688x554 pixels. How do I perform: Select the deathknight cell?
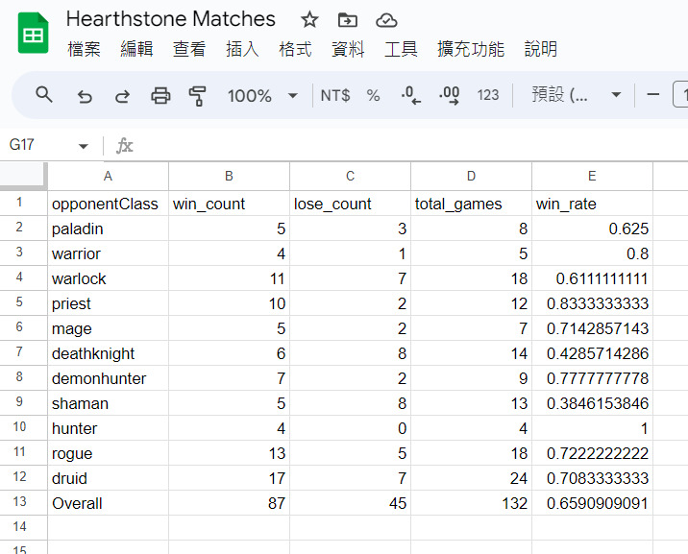(108, 353)
